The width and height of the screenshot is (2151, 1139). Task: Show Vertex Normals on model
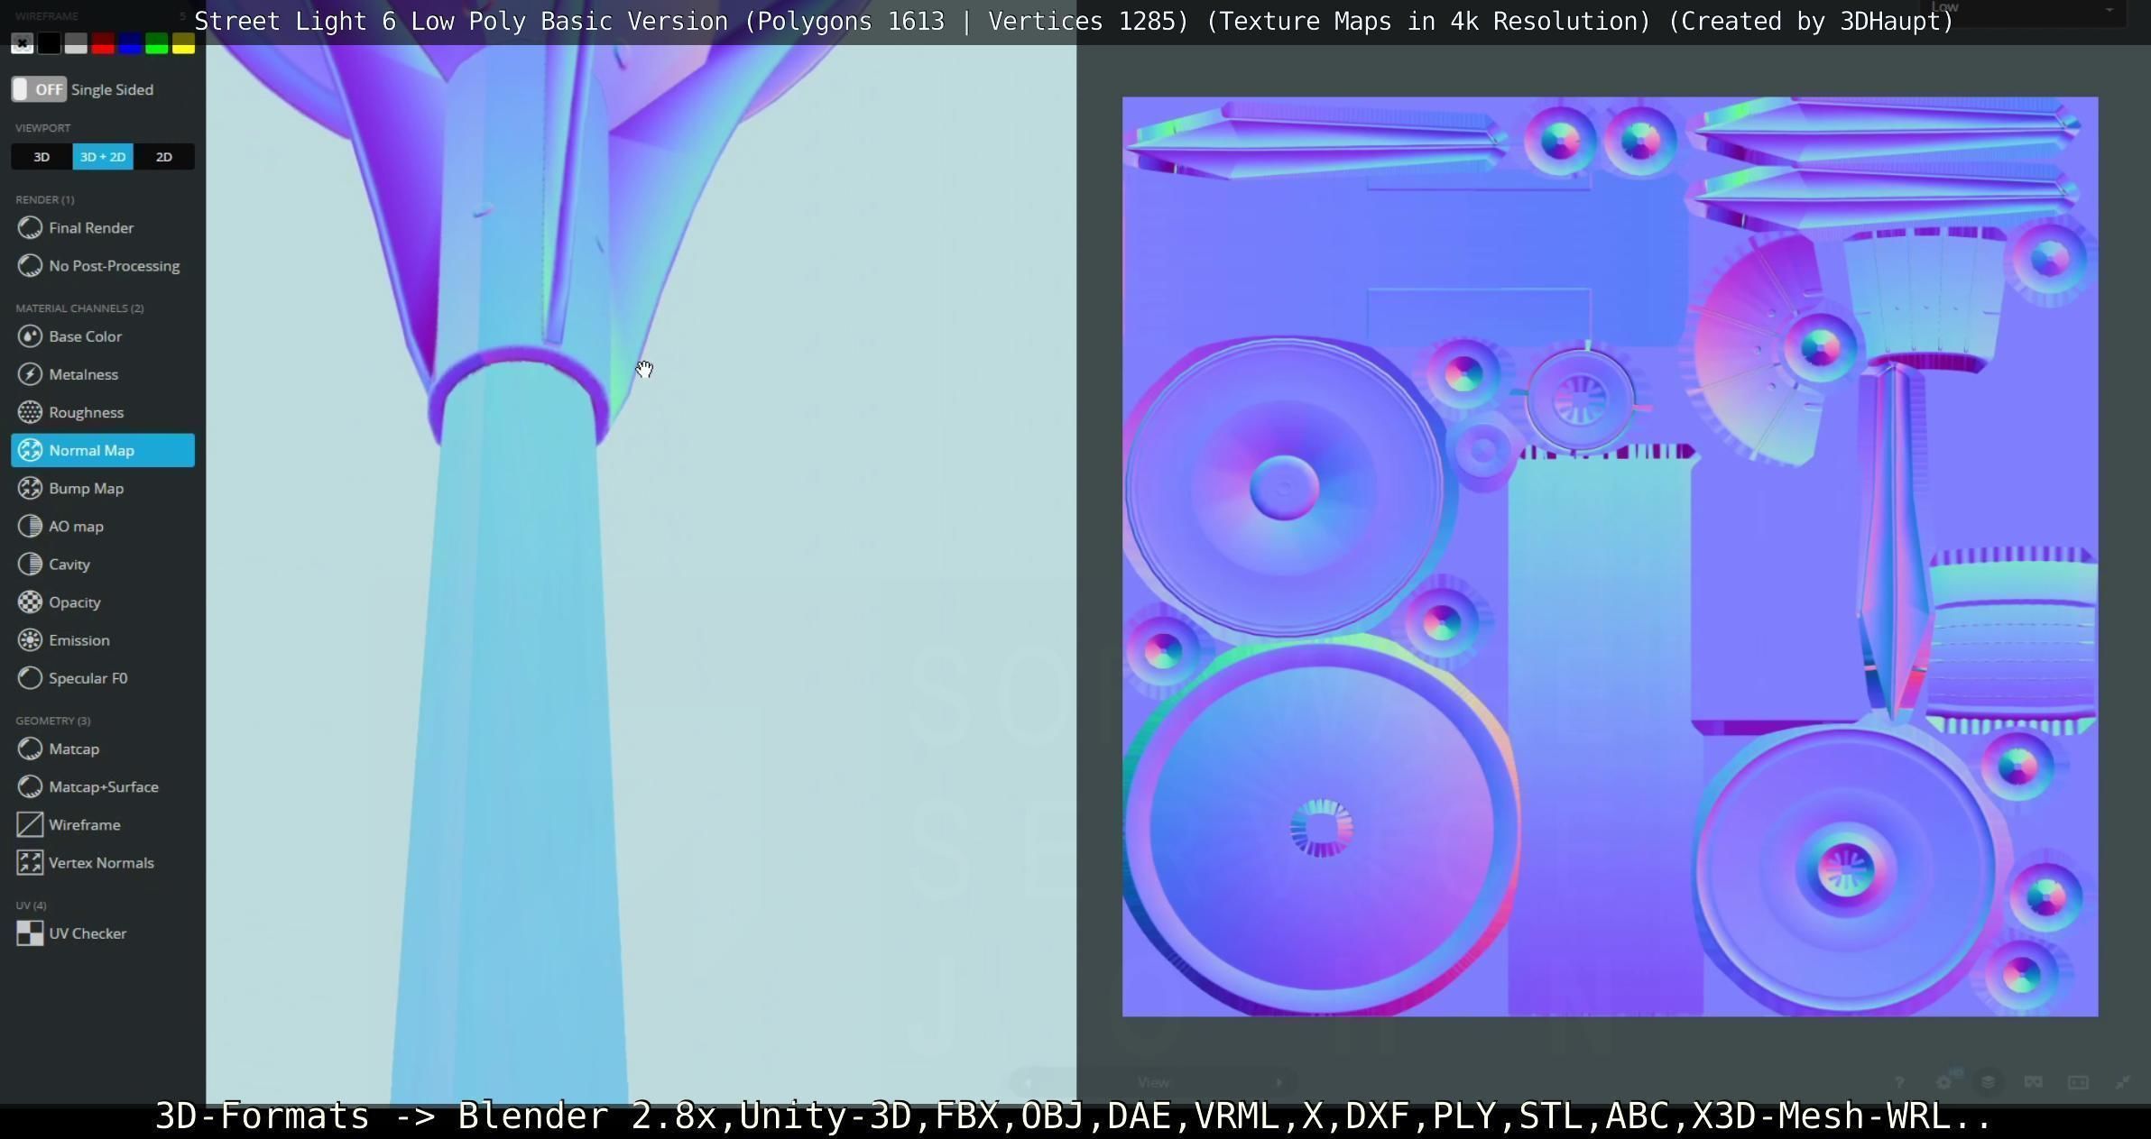(x=101, y=862)
